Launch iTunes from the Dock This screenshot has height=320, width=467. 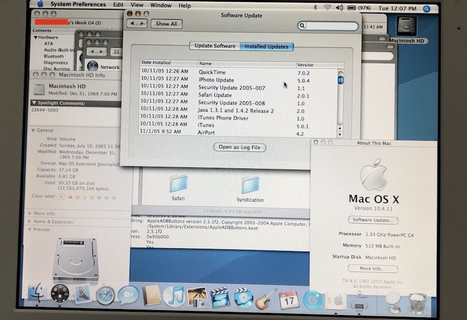point(174,297)
